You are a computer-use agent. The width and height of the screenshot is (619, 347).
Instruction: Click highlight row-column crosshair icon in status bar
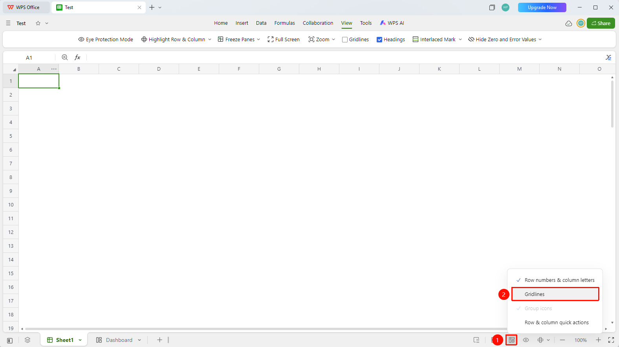click(540, 340)
